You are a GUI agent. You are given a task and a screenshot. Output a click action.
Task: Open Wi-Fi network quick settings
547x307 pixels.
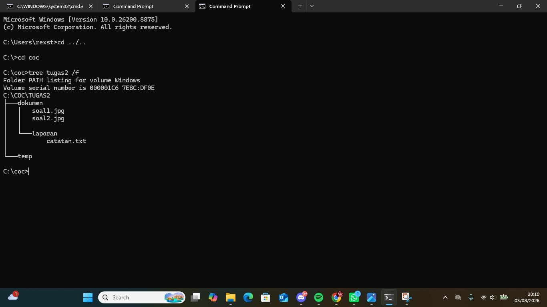[484, 297]
